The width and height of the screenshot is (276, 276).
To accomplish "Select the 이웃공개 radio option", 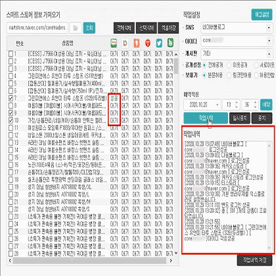I will [x=229, y=65].
